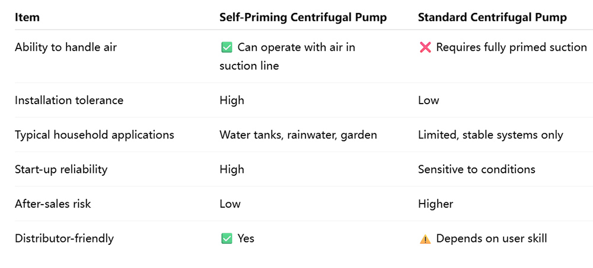Click the "After-sales risk" row label
This screenshot has height=268, width=593.
(53, 204)
